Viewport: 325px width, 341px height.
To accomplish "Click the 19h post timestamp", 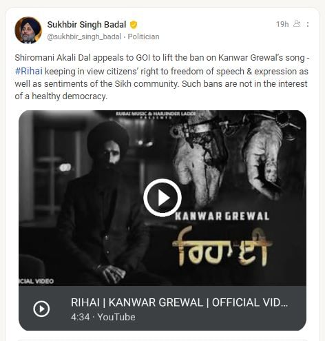I will pos(282,24).
